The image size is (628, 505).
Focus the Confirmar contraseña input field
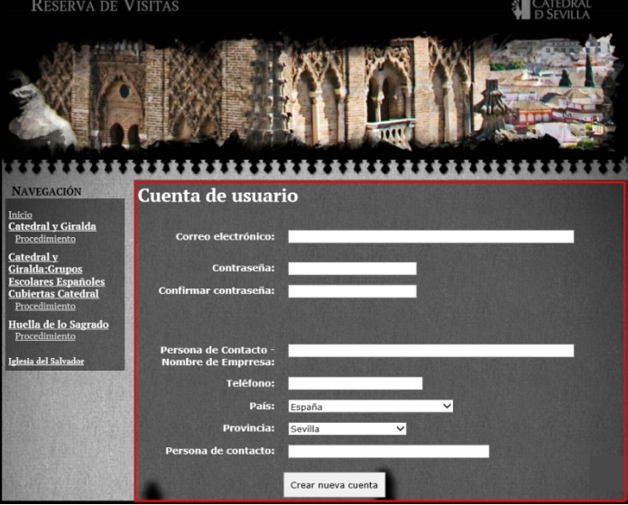click(x=353, y=291)
